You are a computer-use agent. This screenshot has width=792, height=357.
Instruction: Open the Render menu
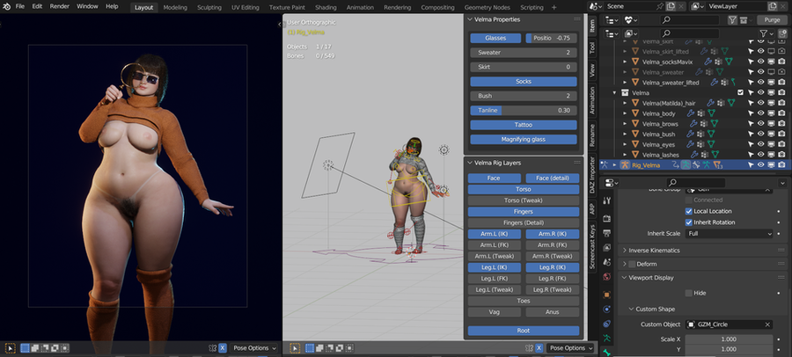tap(59, 6)
